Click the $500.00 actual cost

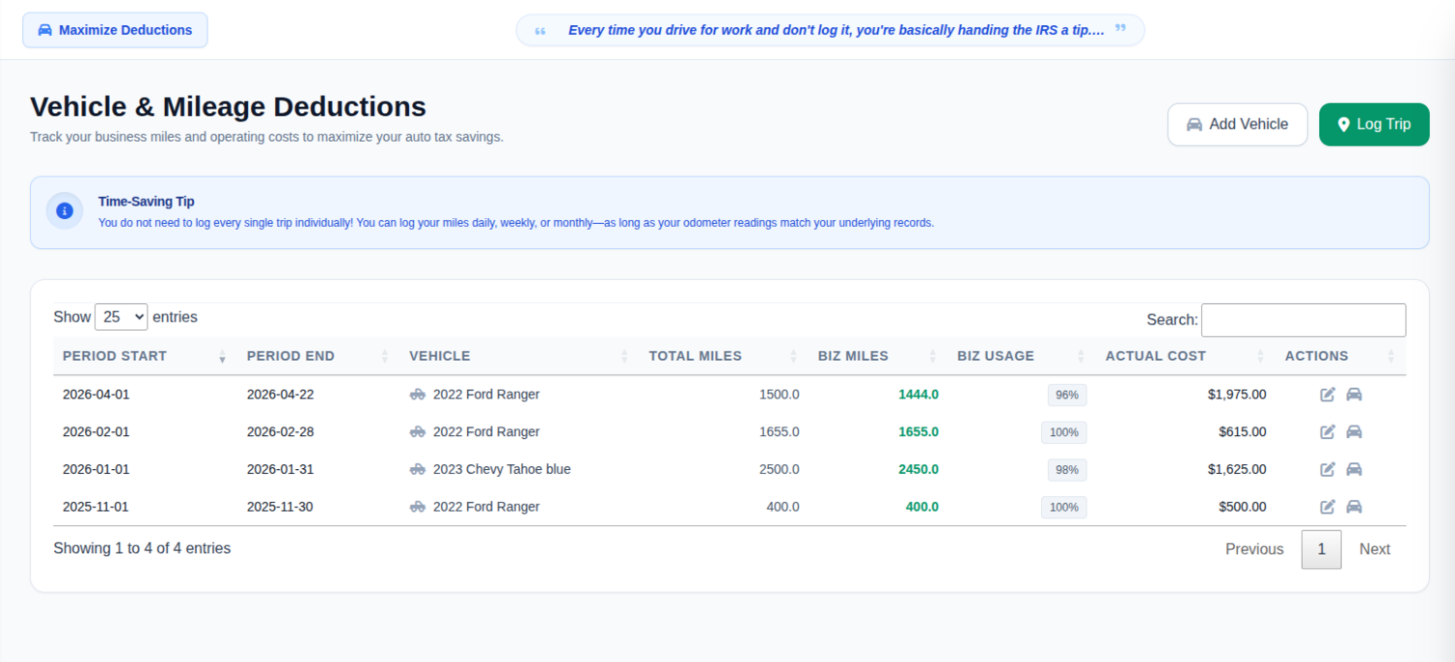(1243, 507)
